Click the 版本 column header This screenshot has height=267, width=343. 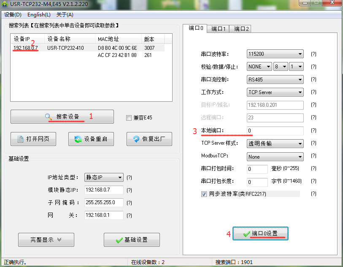(x=153, y=39)
